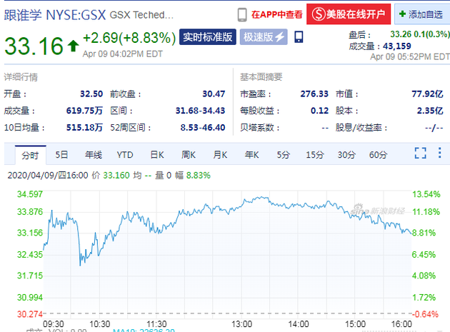Click the blue mobile icon after 极速版

click(299, 37)
